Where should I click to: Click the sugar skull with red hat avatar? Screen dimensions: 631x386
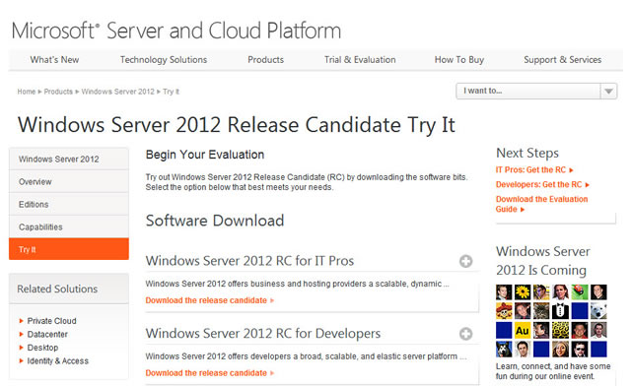point(504,311)
